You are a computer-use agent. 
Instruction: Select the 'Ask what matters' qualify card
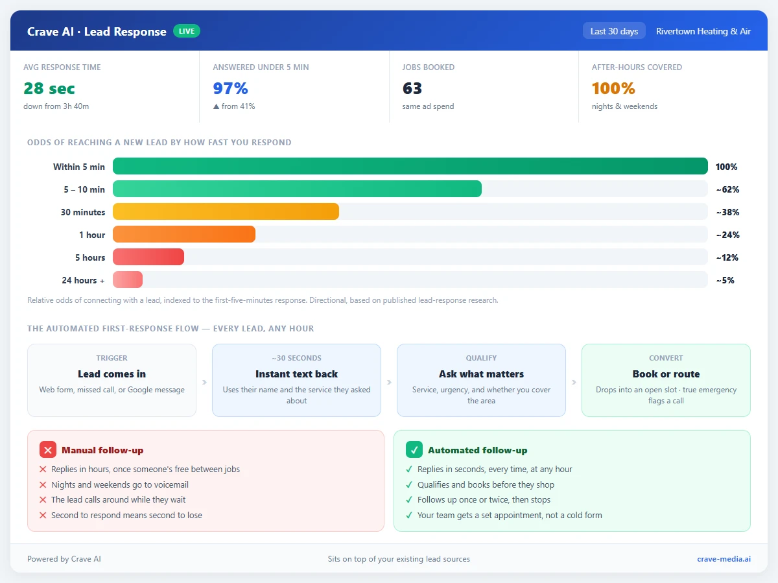coord(481,380)
